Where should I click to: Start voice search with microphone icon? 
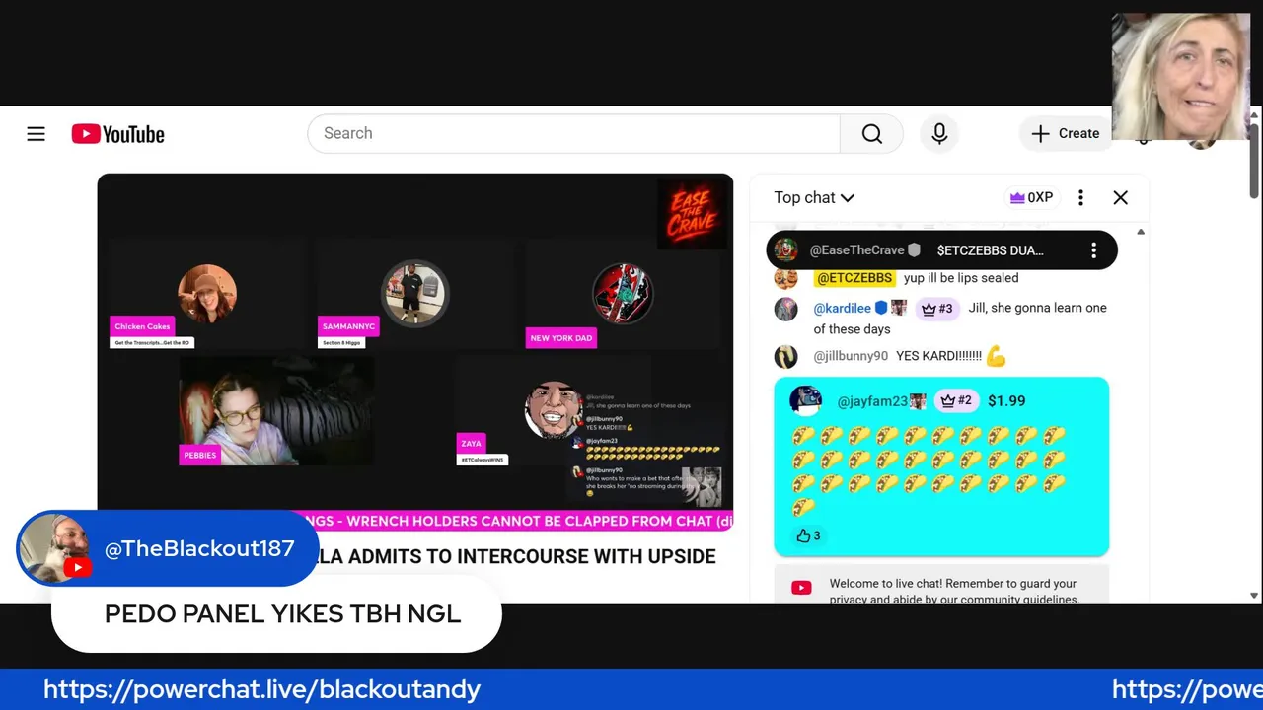[939, 133]
